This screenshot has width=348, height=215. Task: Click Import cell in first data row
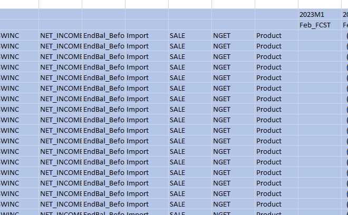coord(147,36)
